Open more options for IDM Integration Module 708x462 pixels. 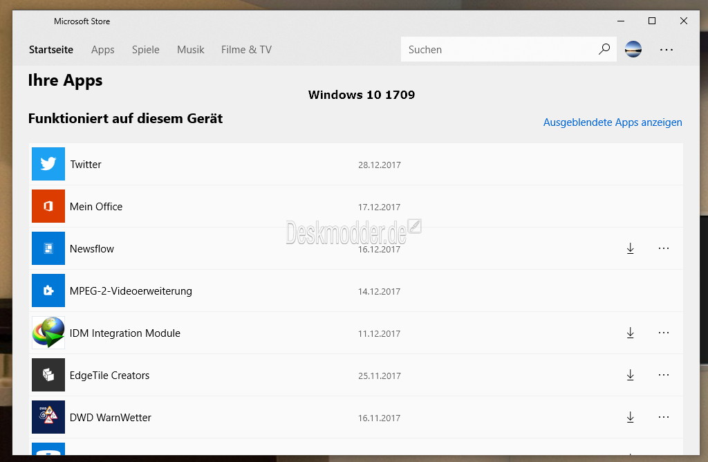tap(664, 333)
